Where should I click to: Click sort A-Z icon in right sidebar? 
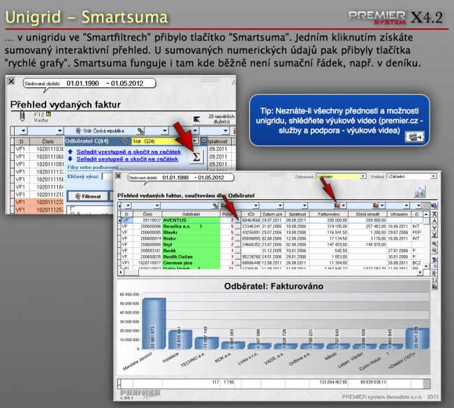[434, 280]
